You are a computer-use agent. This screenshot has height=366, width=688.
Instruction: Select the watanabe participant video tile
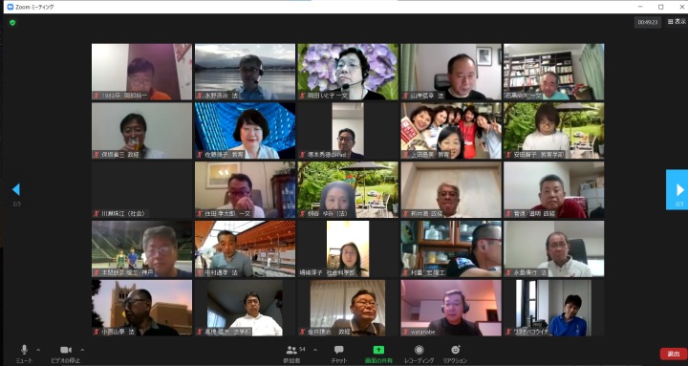click(451, 308)
